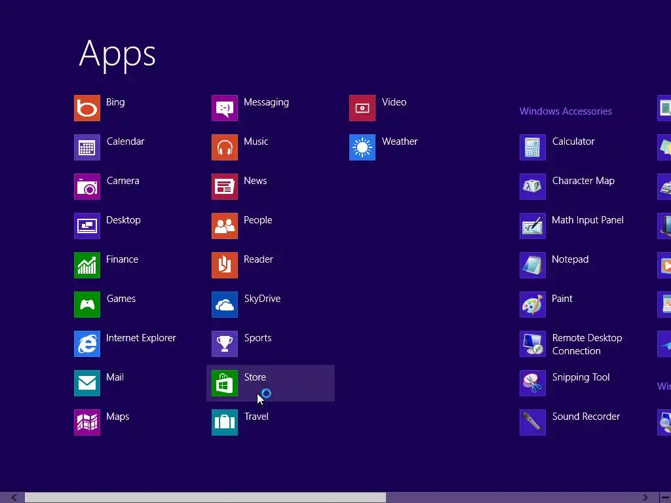The width and height of the screenshot is (671, 503).
Task: Click the "Remote Desktop Connection" label
Action: 587,345
